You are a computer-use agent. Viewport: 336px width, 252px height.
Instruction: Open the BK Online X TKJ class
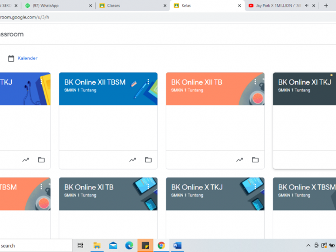coord(197,188)
